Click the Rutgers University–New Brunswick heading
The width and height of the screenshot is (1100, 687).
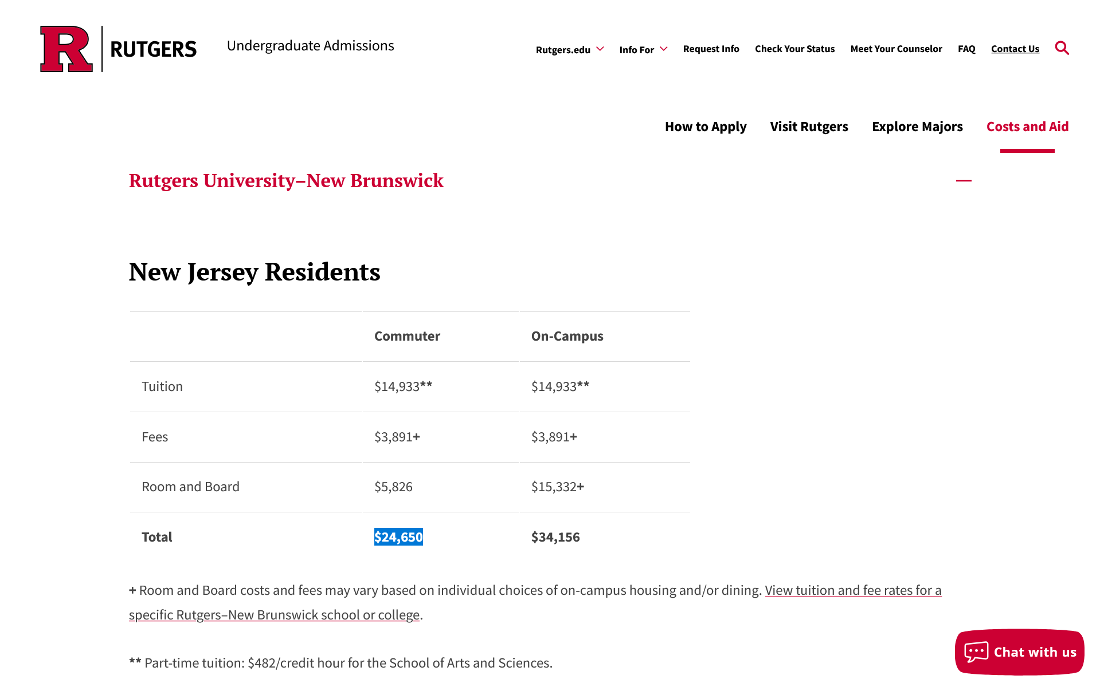click(286, 181)
